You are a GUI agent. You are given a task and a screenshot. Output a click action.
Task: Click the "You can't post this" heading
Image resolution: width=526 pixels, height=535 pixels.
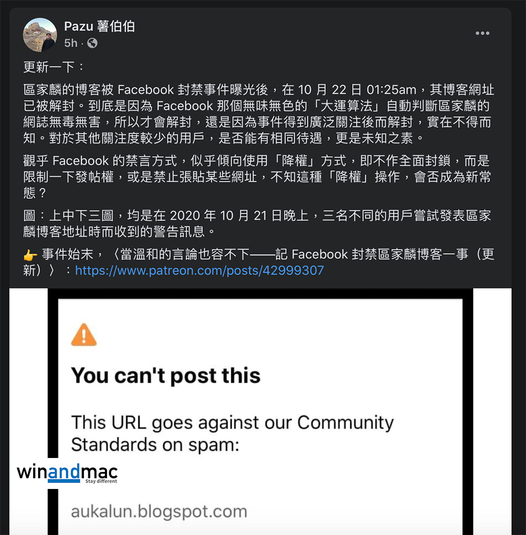tap(165, 376)
